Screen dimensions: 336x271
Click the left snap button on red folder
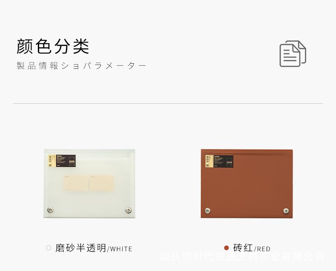208,211
